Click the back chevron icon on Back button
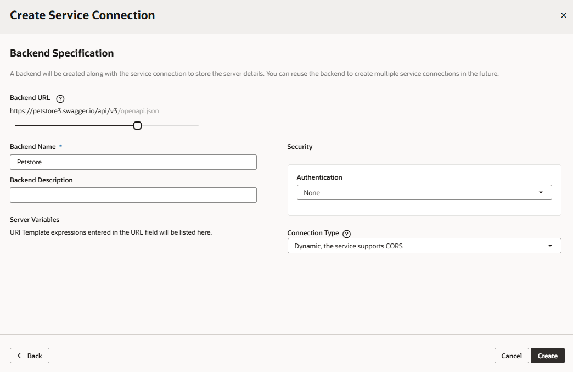 point(20,356)
